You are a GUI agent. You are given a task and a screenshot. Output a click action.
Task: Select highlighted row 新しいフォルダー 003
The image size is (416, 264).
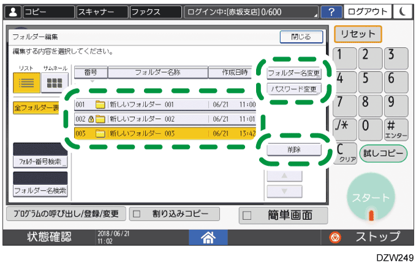[165, 133]
